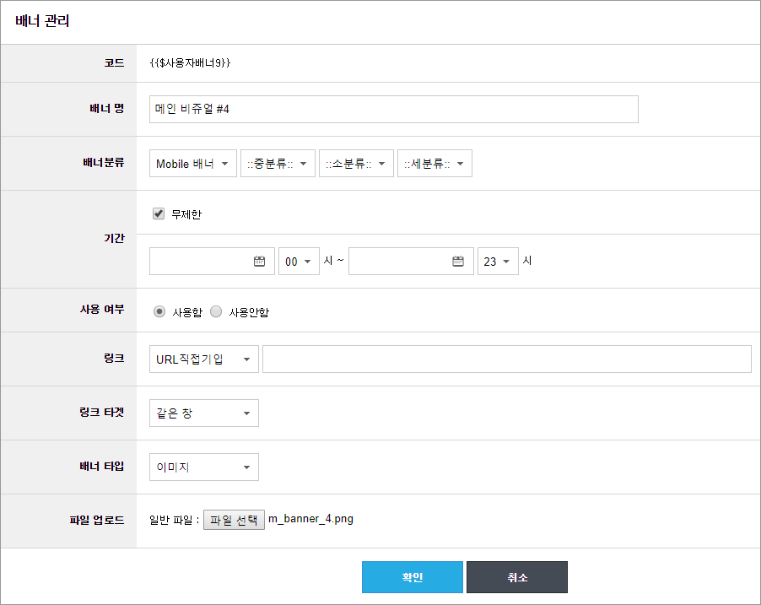The image size is (761, 605).
Task: Click the 사용 여부 row label
Action: [x=102, y=310]
